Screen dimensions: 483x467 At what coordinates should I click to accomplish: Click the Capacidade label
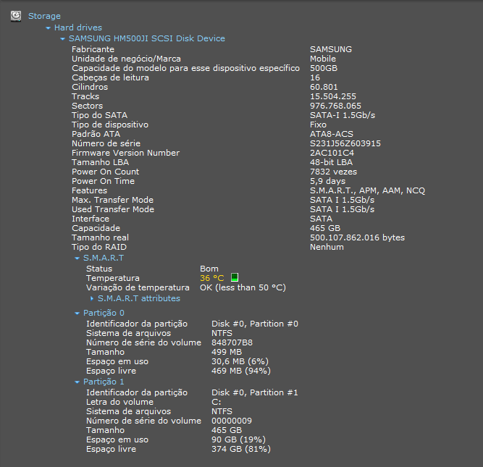click(96, 228)
